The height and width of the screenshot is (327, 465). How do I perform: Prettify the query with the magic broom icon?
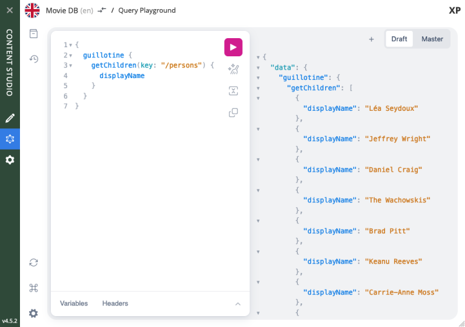coord(233,69)
